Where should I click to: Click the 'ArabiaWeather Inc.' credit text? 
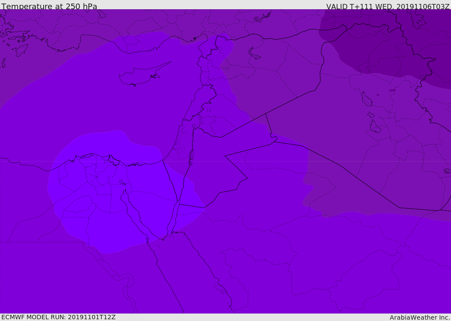(x=420, y=317)
